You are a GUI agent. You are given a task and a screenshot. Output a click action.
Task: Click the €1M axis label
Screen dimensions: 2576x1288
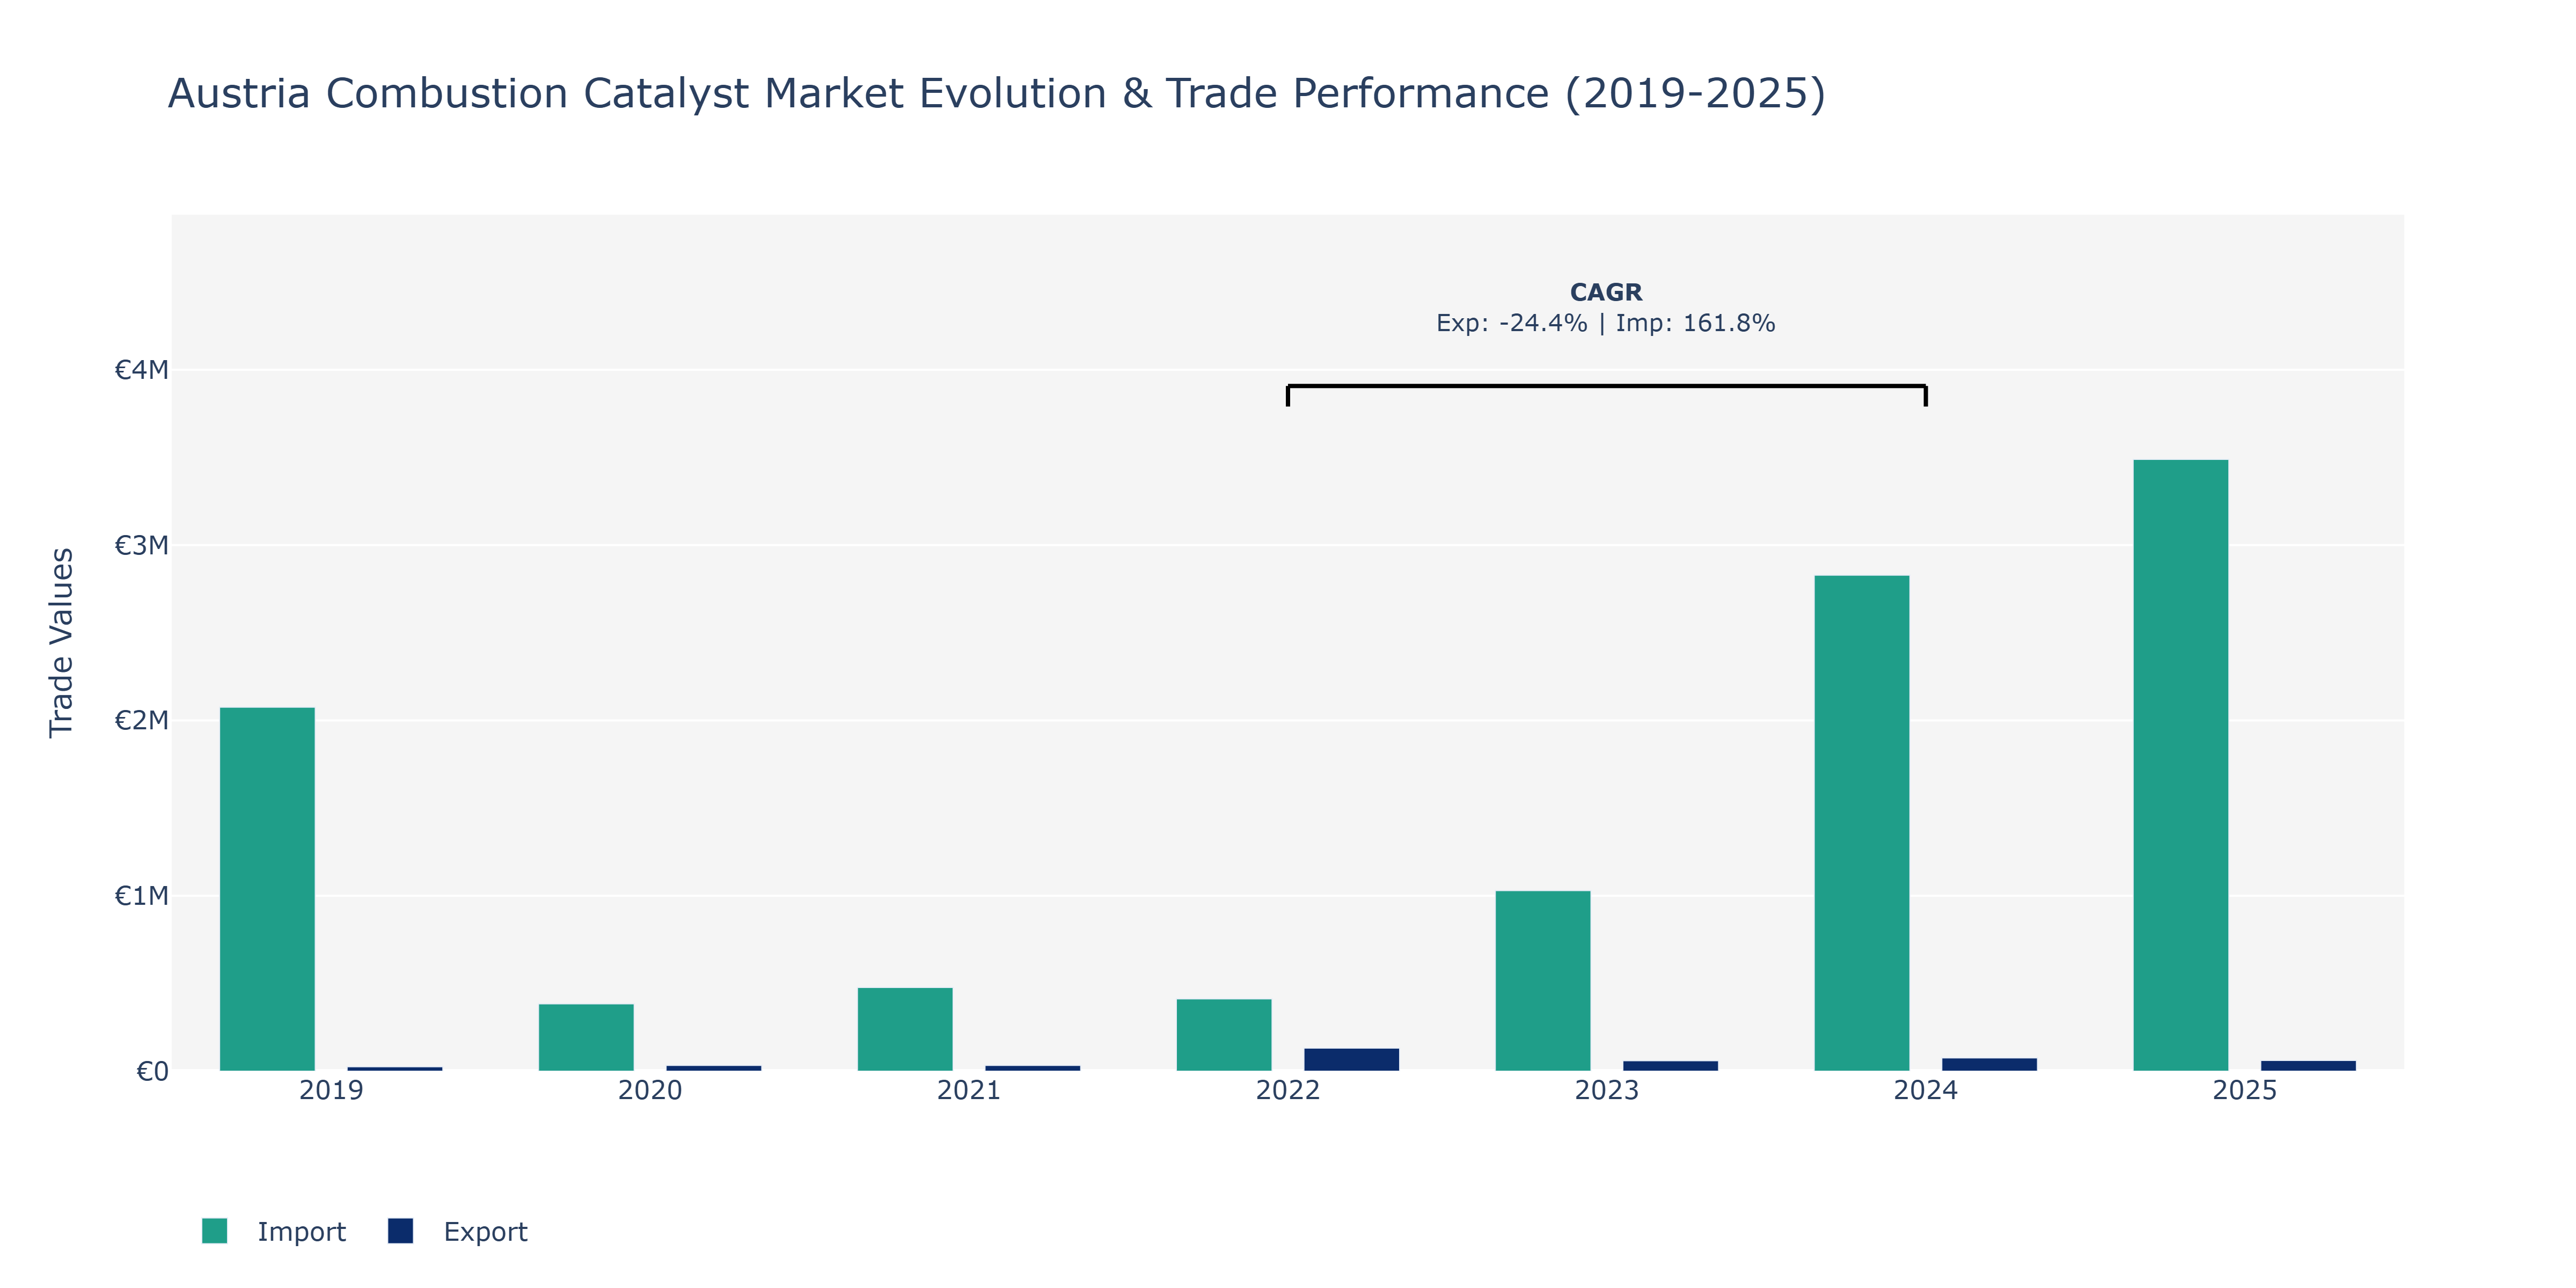pos(141,896)
